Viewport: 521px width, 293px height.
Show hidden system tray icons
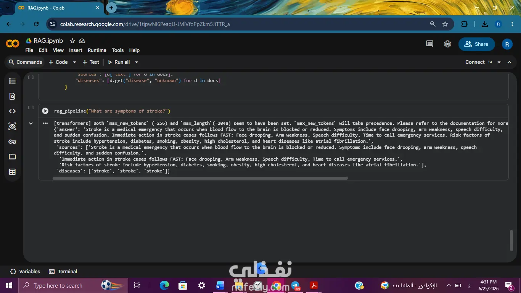(449, 285)
